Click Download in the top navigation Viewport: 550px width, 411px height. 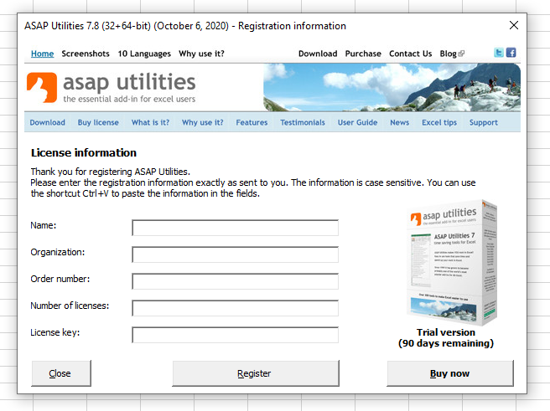318,54
